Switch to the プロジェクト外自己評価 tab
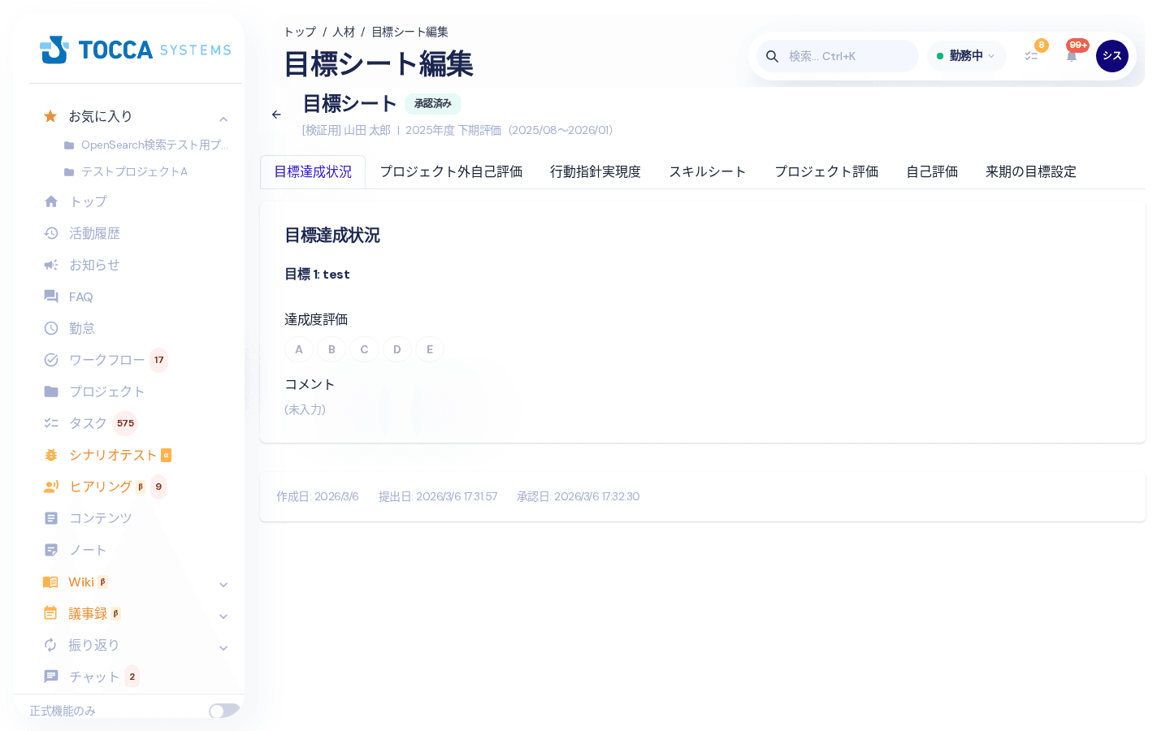Viewport: 1170px width, 731px height. (451, 171)
